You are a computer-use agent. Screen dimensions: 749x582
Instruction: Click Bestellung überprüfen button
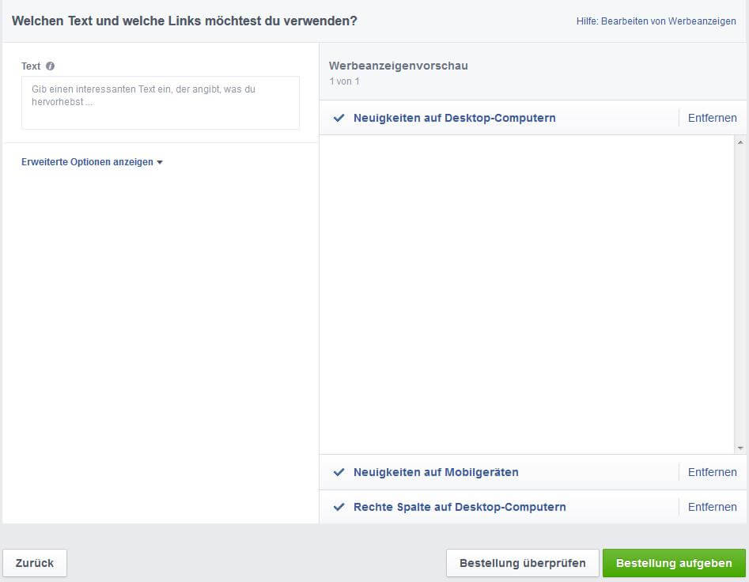pos(523,563)
